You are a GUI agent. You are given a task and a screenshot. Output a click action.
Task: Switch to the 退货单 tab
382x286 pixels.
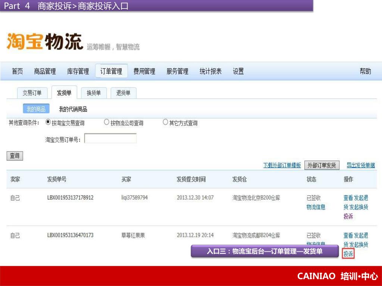click(x=123, y=93)
